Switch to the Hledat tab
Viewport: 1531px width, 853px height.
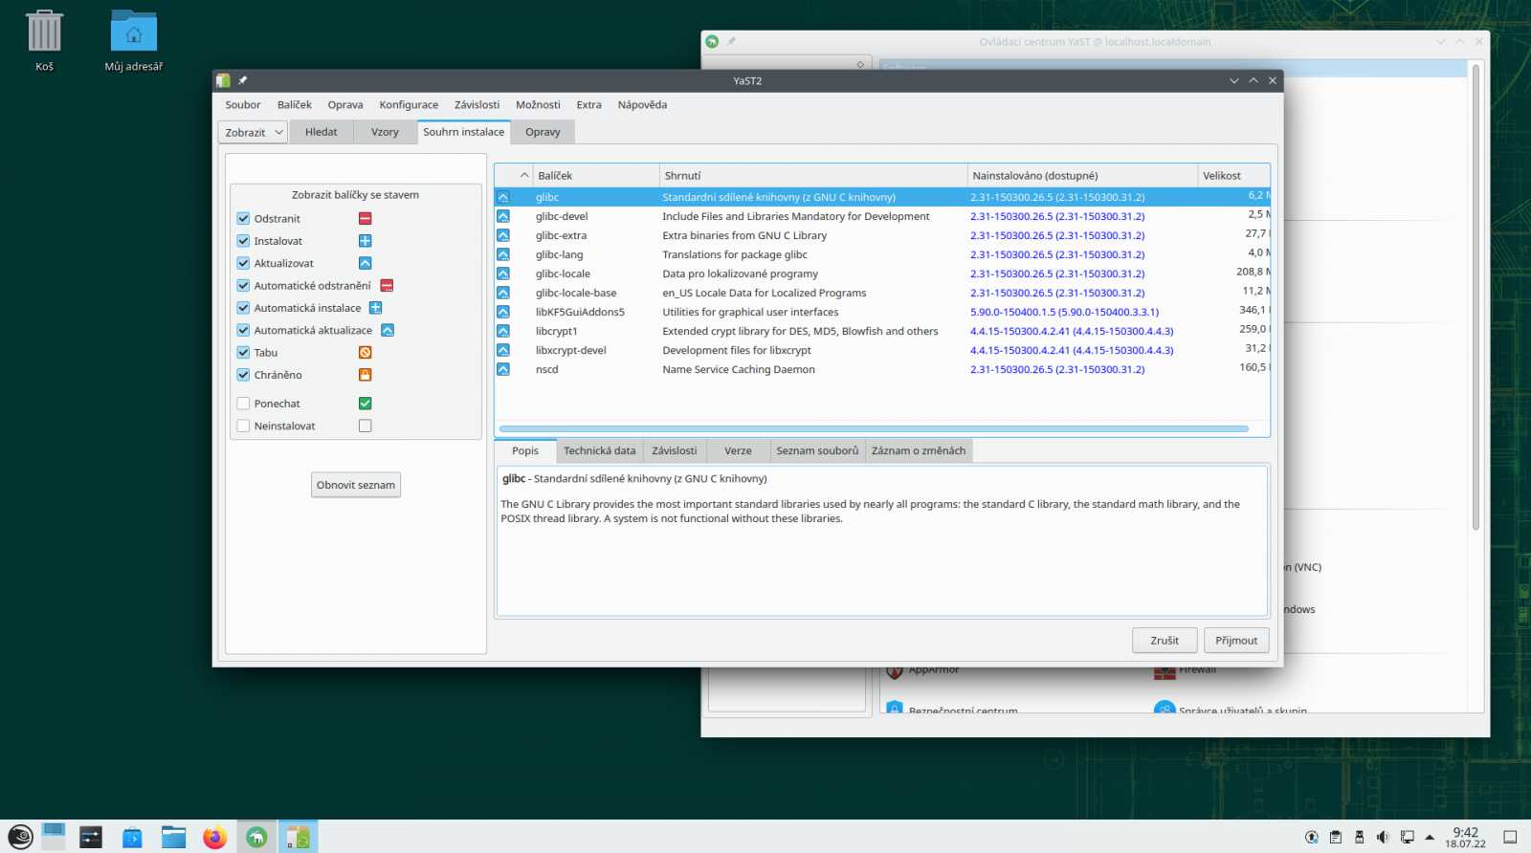coord(322,132)
